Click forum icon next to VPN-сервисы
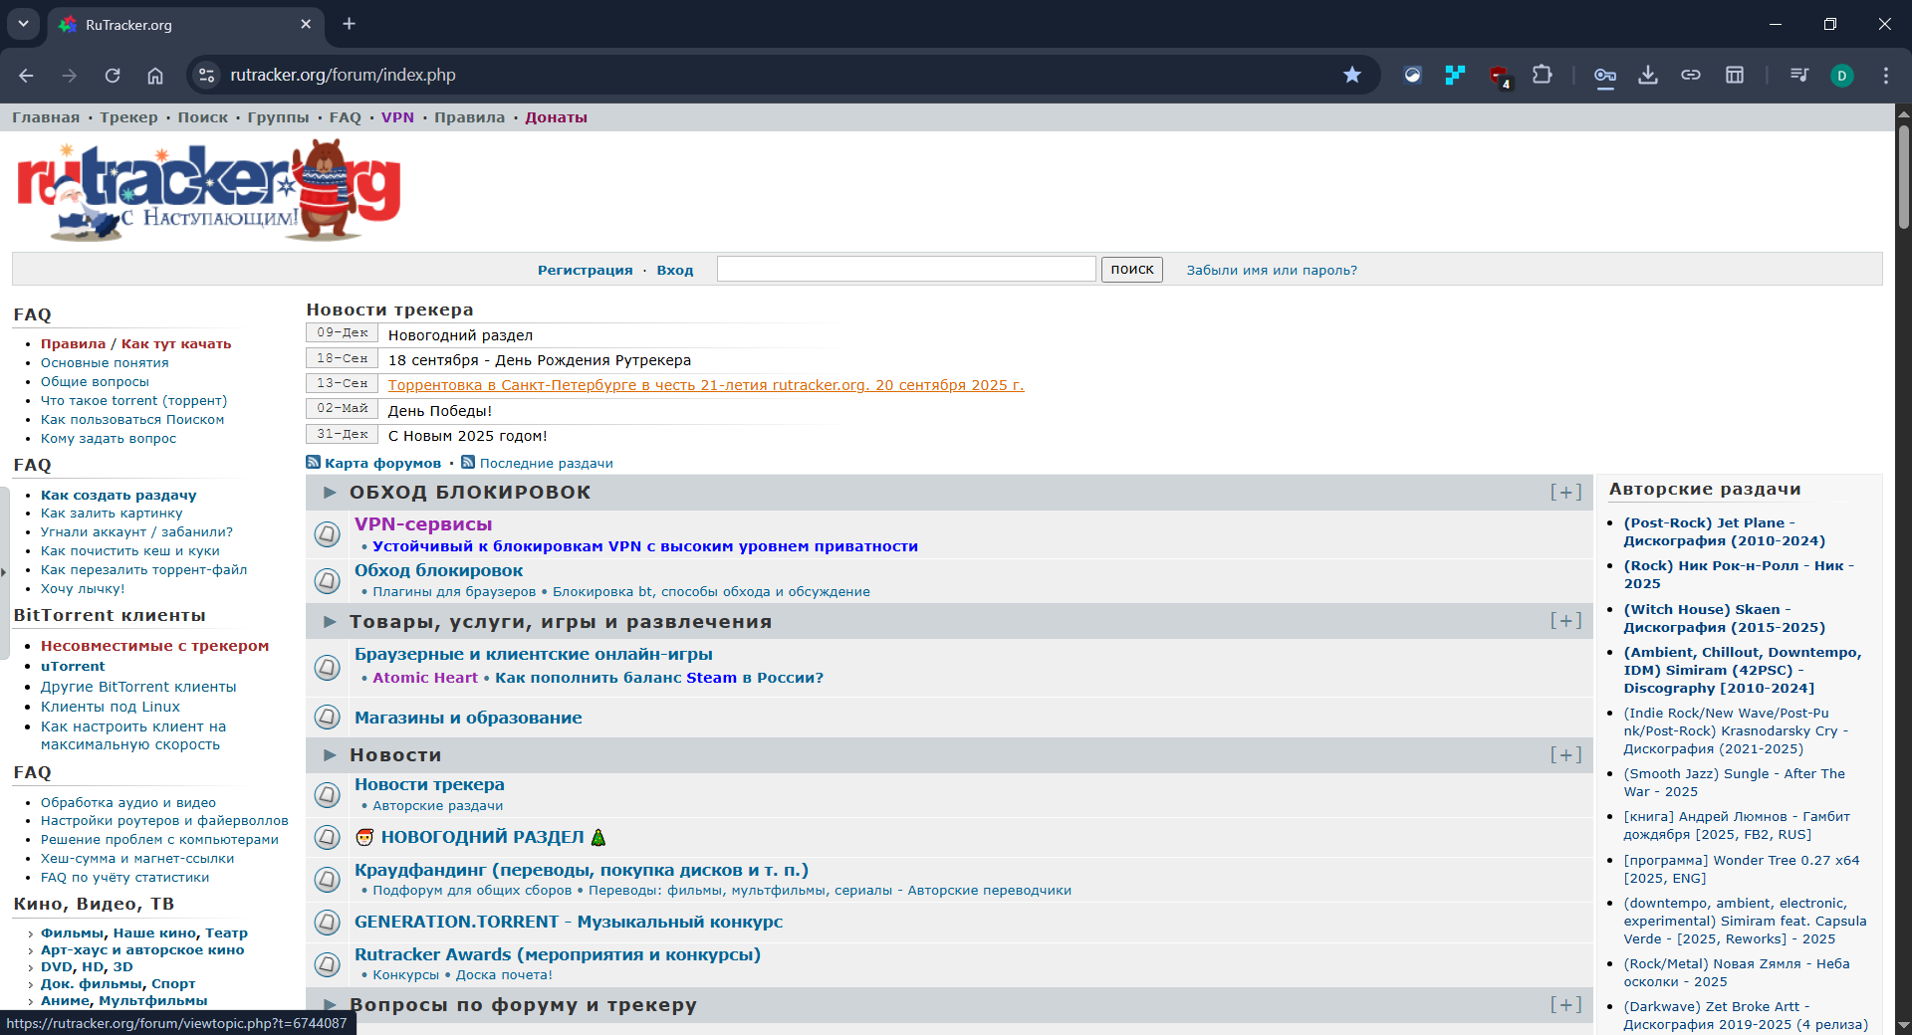 [x=328, y=534]
